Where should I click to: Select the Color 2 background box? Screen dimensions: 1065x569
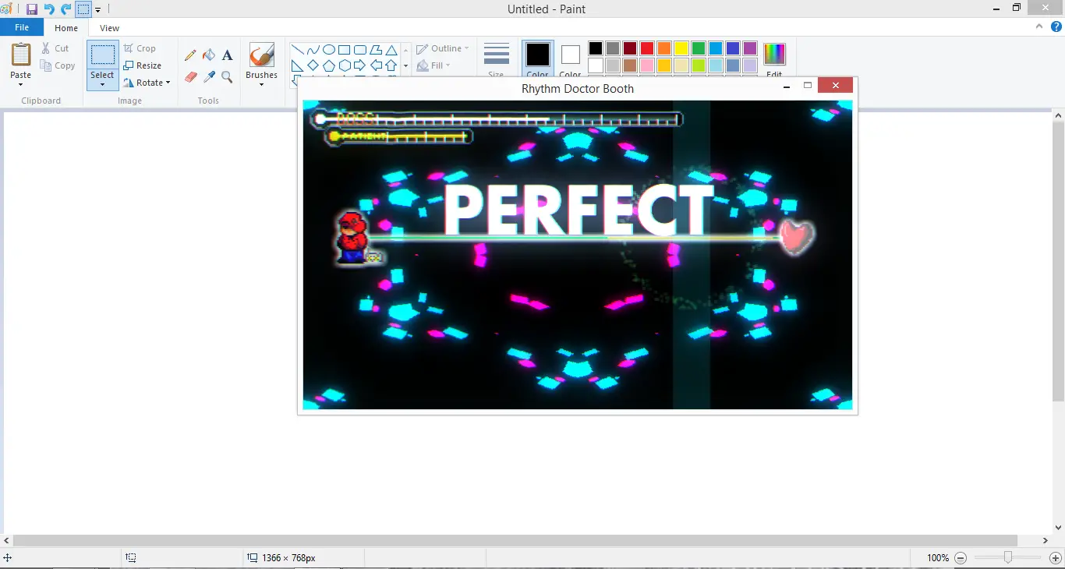(570, 59)
